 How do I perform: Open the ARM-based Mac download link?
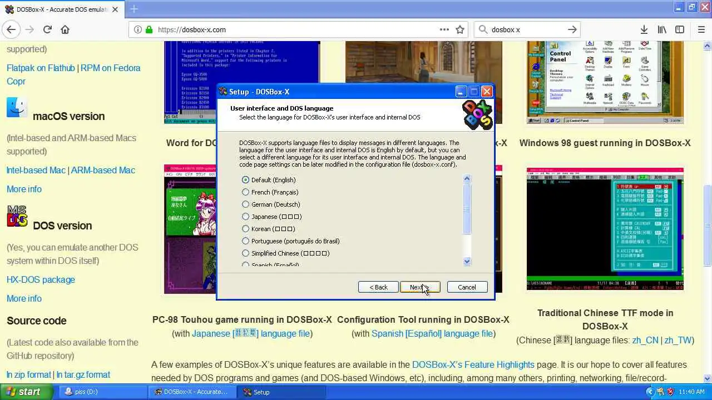(103, 170)
